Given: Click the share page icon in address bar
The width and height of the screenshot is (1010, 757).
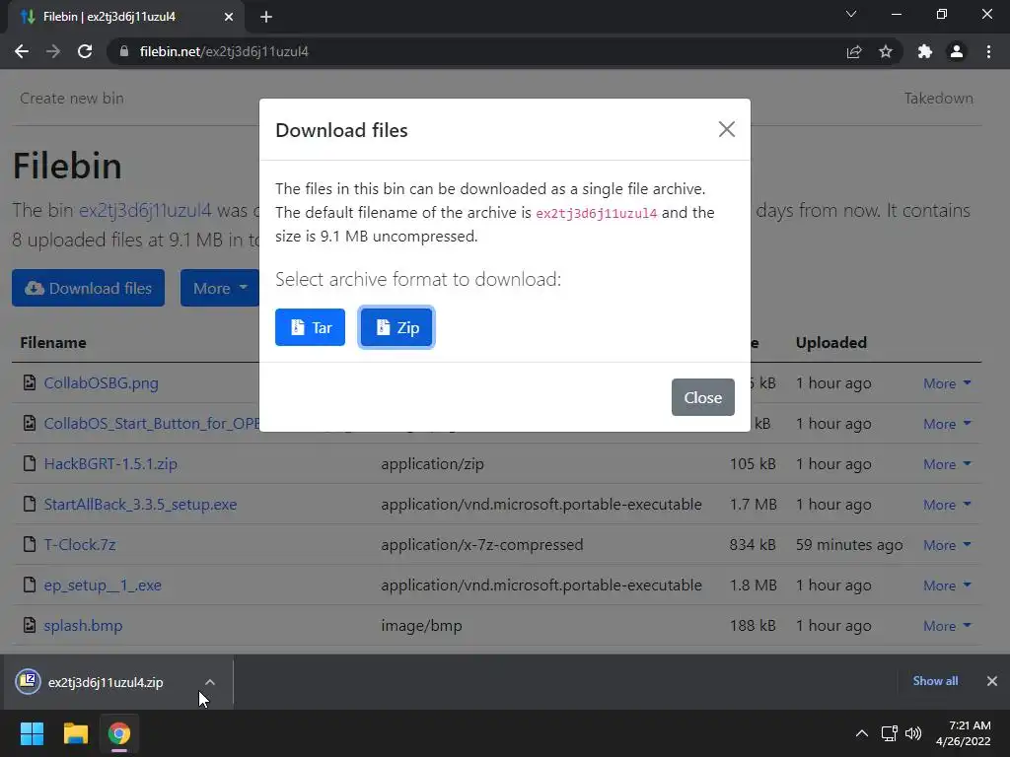Looking at the screenshot, I should point(854,51).
